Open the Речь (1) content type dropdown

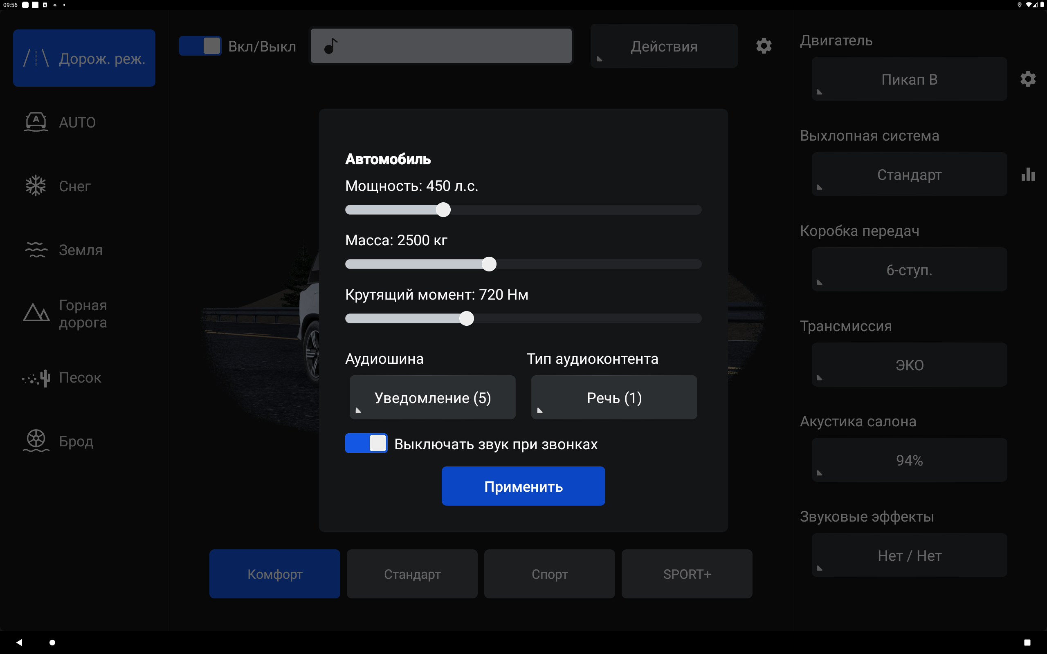pyautogui.click(x=614, y=397)
